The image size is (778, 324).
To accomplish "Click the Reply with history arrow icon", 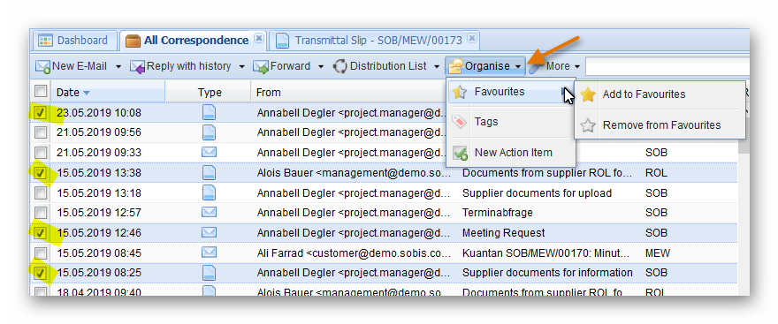I will point(138,67).
